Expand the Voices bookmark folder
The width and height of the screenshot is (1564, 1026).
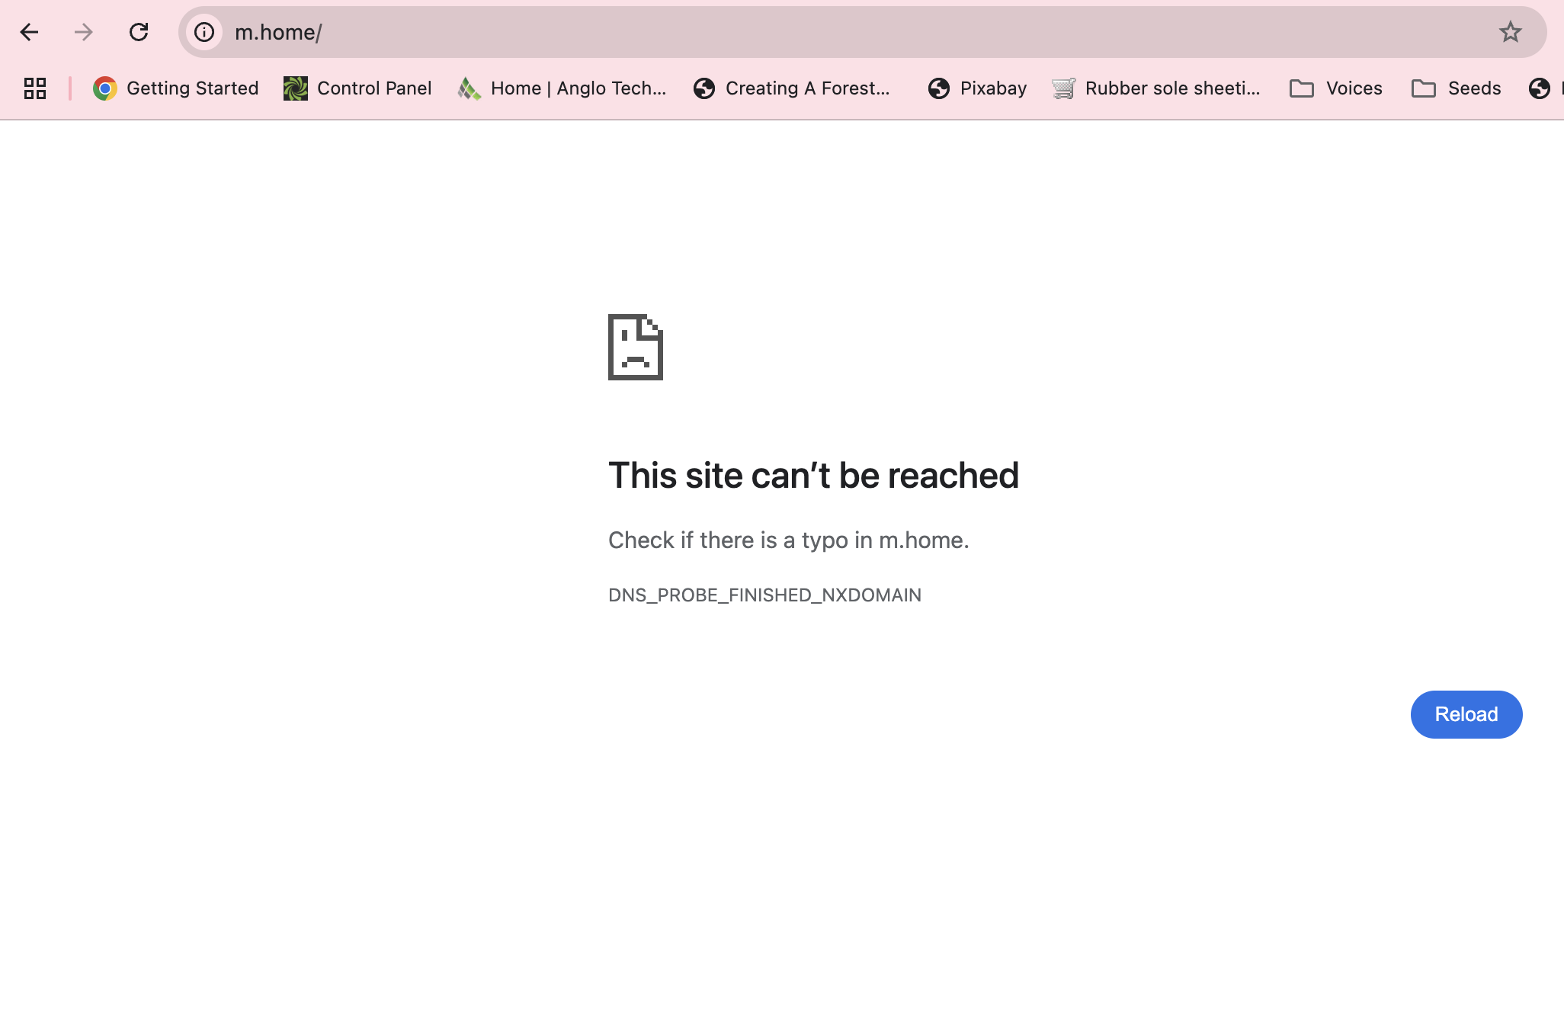[1335, 88]
